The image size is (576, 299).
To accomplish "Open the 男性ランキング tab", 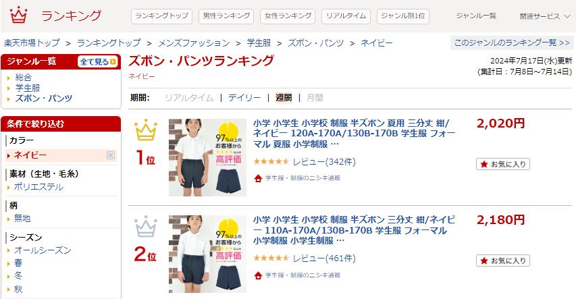I will 226,16.
